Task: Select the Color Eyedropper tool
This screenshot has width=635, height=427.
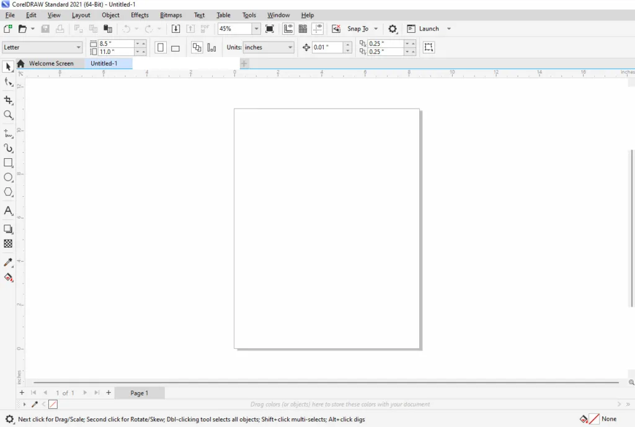Action: (x=8, y=263)
